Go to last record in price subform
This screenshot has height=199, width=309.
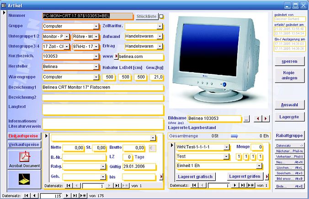(x=117, y=185)
